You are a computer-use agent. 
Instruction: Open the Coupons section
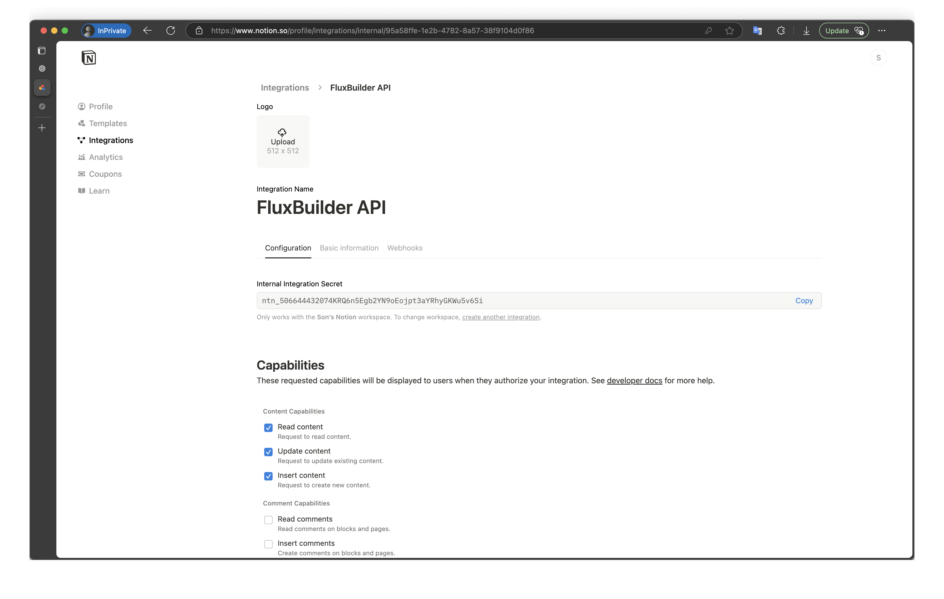pos(104,174)
